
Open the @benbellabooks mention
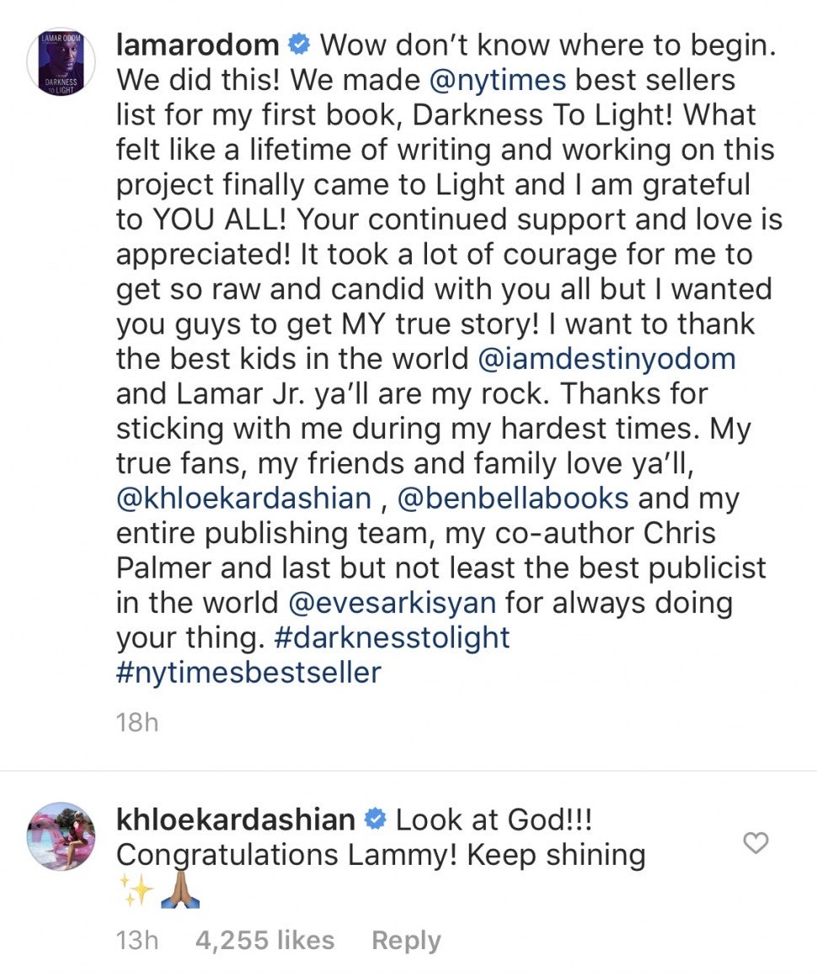tap(513, 499)
